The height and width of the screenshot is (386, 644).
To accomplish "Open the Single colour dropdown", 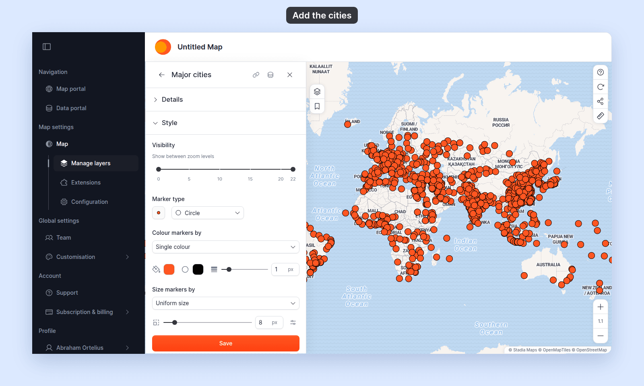I will [x=226, y=247].
